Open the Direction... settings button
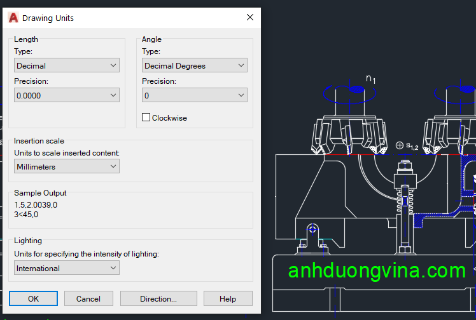This screenshot has height=320, width=476. pos(158,298)
